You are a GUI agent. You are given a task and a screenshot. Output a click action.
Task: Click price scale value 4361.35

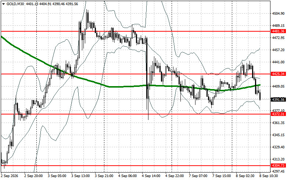(278, 123)
